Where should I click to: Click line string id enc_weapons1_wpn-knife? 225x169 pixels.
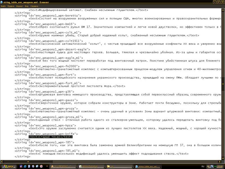tap(46, 134)
